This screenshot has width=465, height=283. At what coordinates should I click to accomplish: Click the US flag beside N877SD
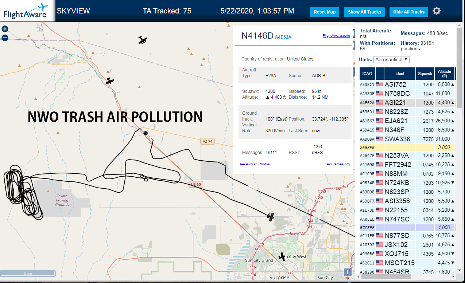click(x=380, y=236)
